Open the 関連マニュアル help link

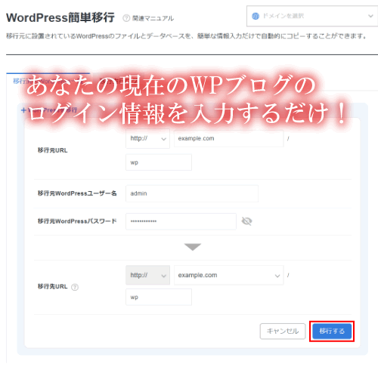point(153,18)
